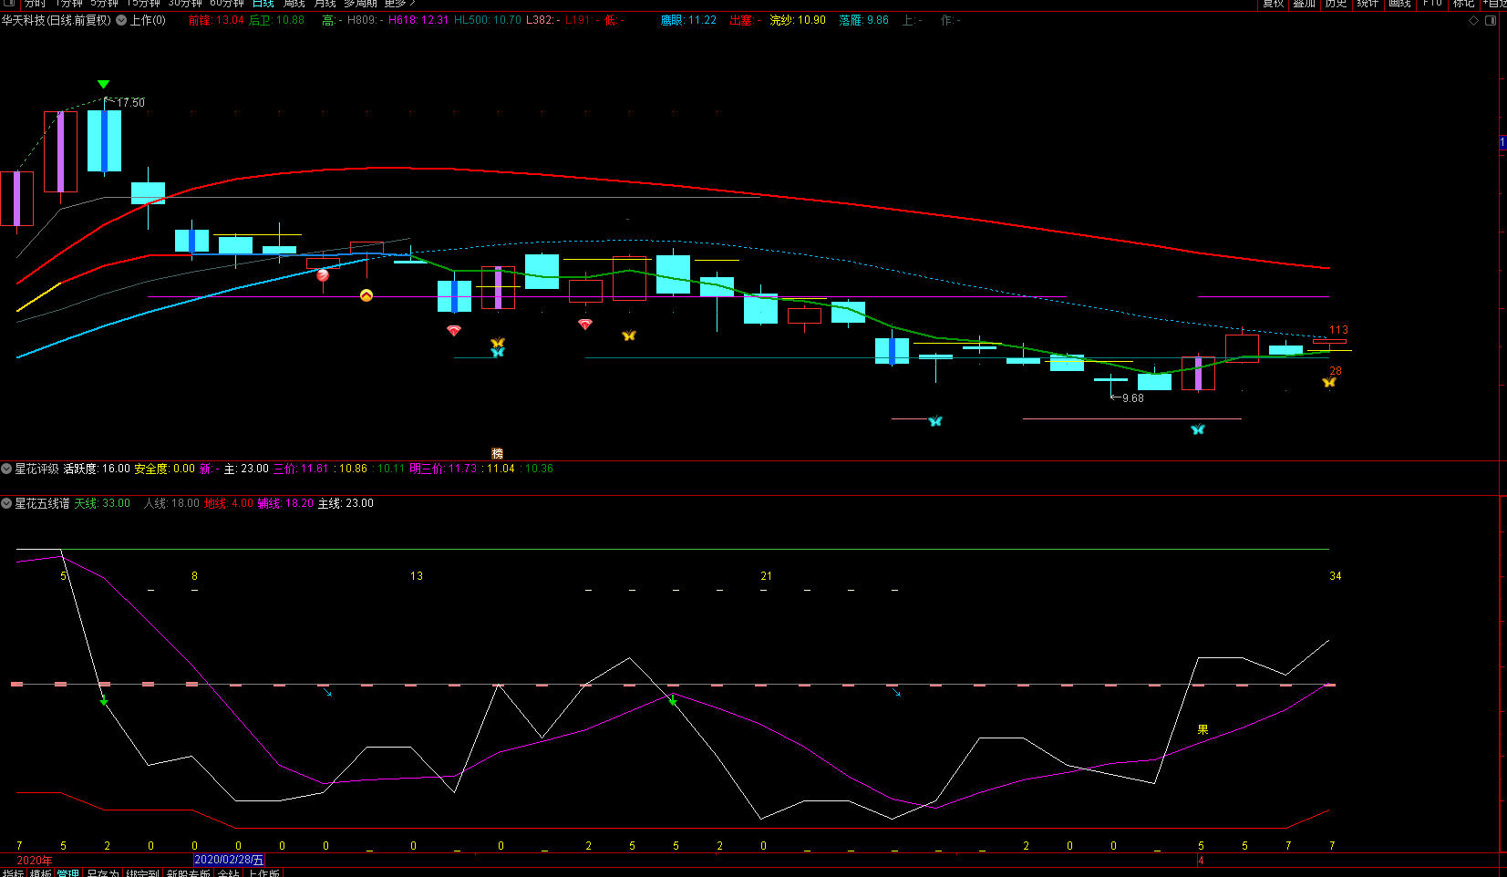Select the 月线 monthly period tab
1507x877 pixels.
pyautogui.click(x=325, y=4)
